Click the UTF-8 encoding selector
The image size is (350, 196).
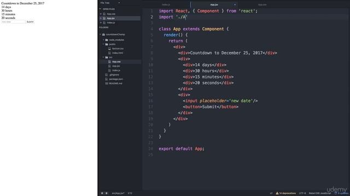pos(302,193)
